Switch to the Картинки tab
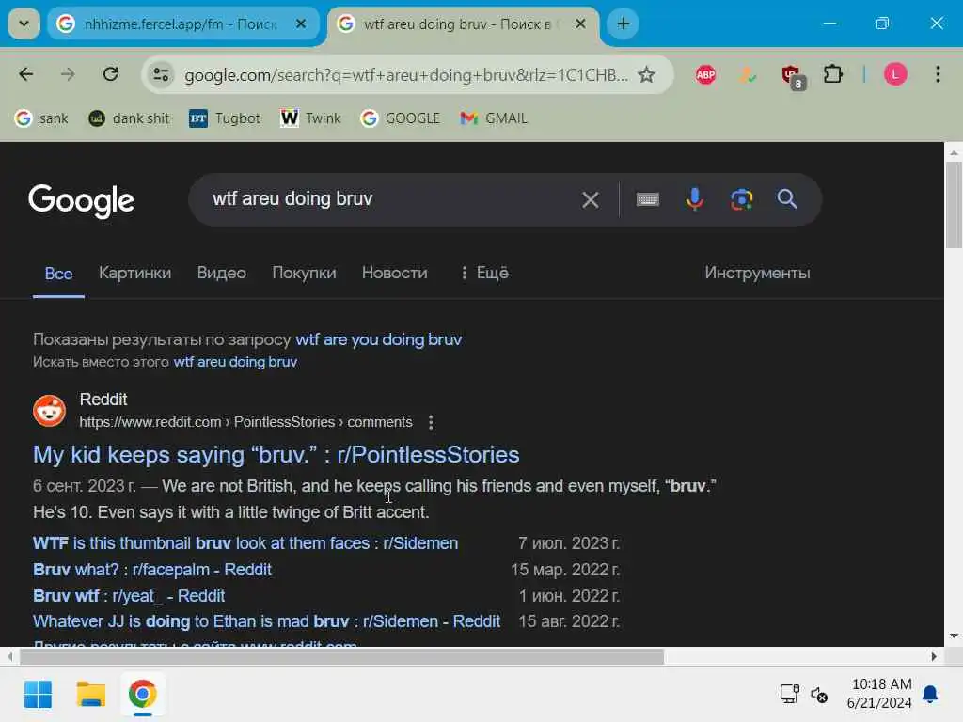The width and height of the screenshot is (963, 722). (x=135, y=273)
